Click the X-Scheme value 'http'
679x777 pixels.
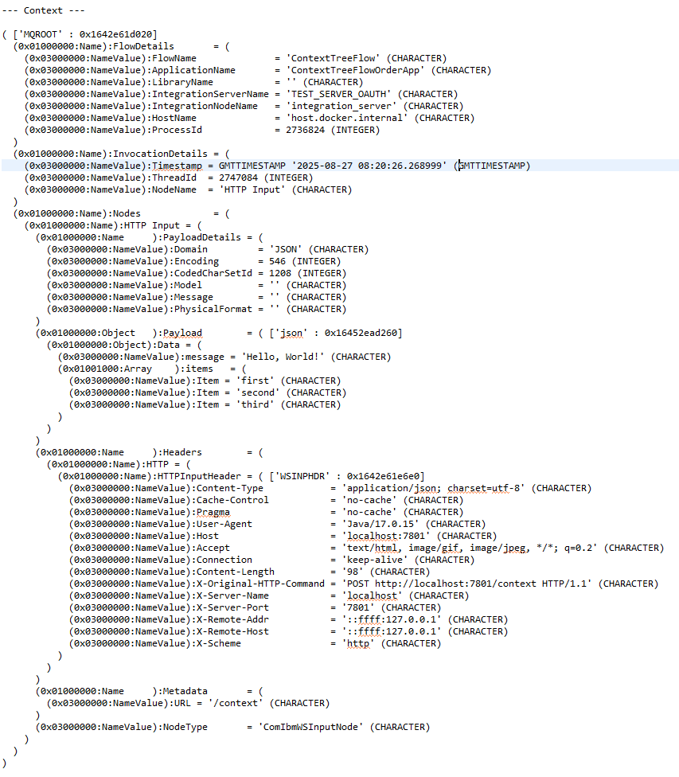click(358, 643)
